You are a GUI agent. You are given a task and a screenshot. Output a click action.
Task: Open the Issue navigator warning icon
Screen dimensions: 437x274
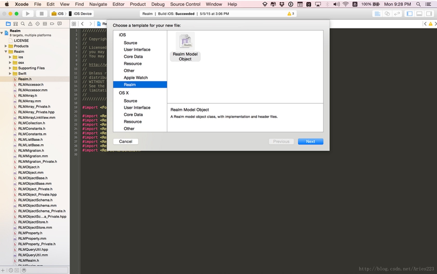pos(30,24)
